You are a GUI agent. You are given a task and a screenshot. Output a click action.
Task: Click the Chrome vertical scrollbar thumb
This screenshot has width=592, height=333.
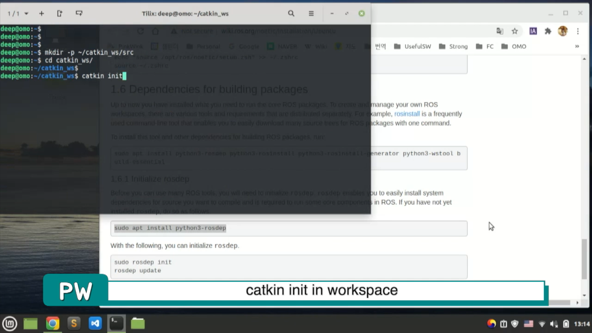tap(585, 258)
